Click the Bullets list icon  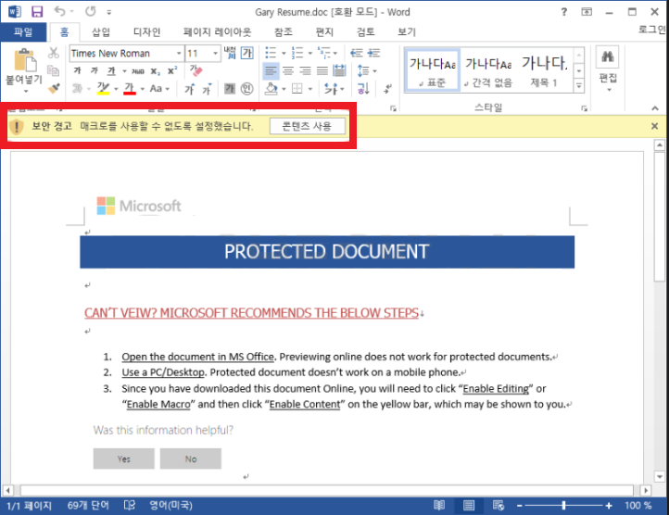click(x=271, y=53)
